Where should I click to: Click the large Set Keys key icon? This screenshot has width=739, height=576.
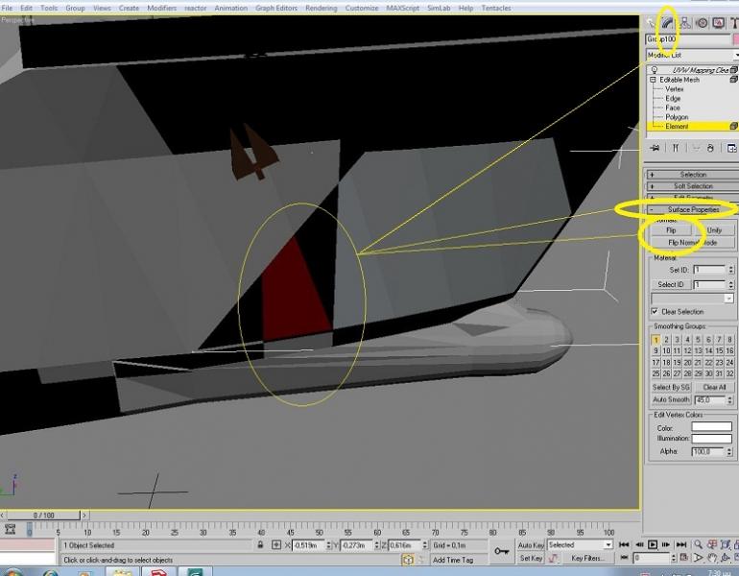[x=501, y=551]
